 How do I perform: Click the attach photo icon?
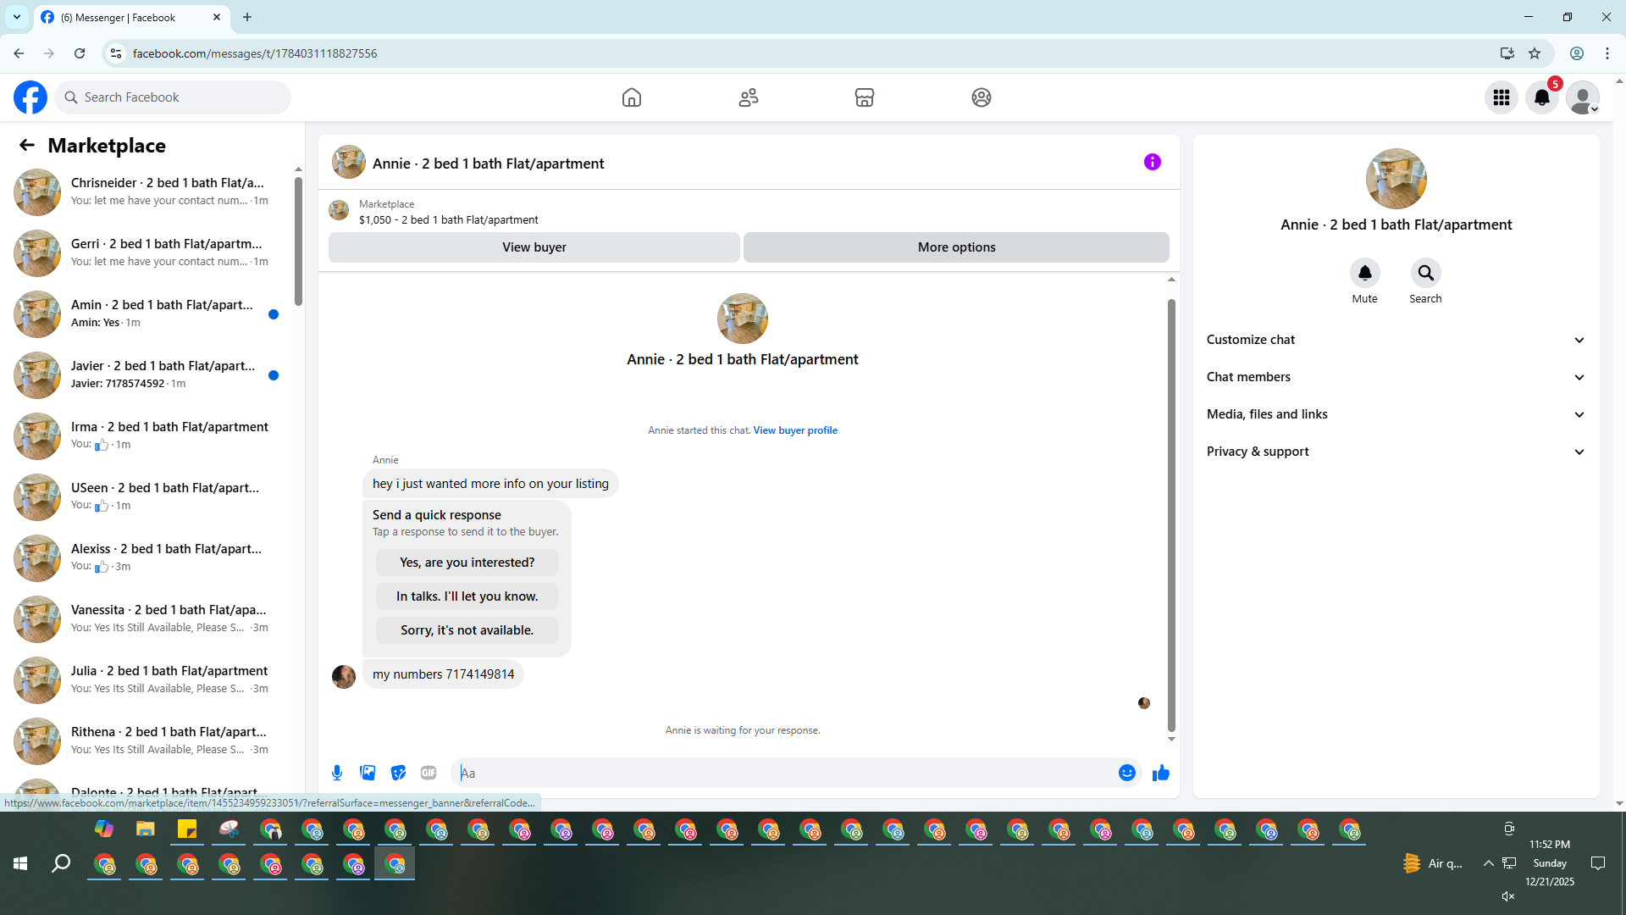click(x=368, y=773)
